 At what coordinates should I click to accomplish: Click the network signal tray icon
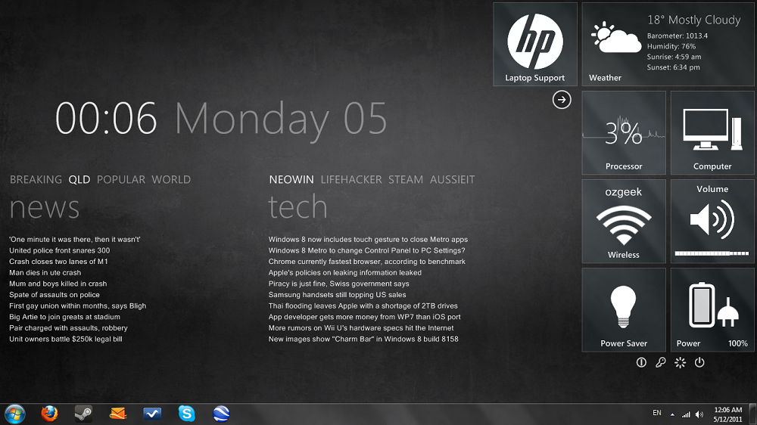(x=686, y=414)
